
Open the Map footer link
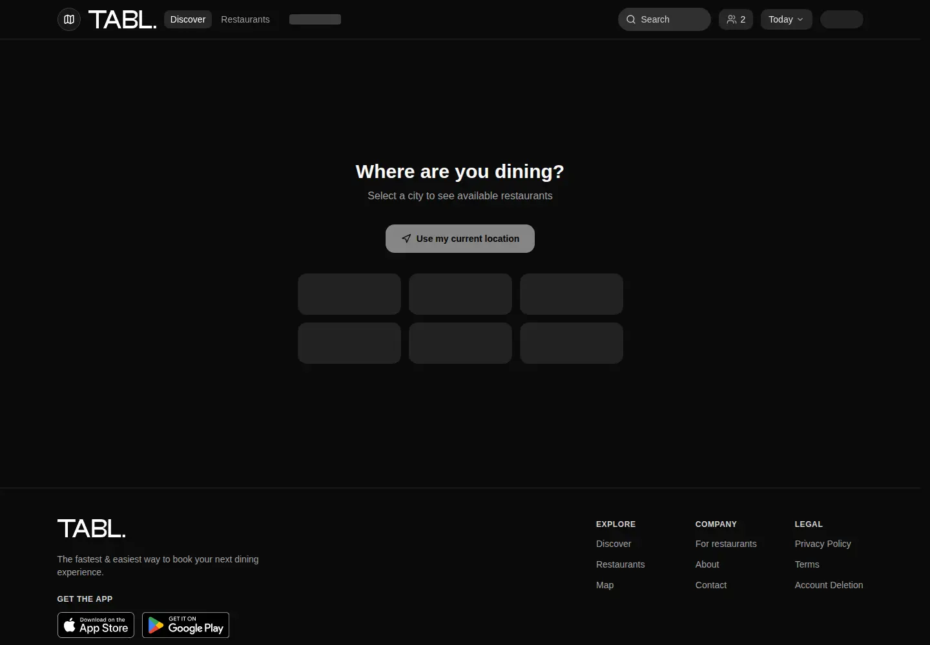(604, 585)
